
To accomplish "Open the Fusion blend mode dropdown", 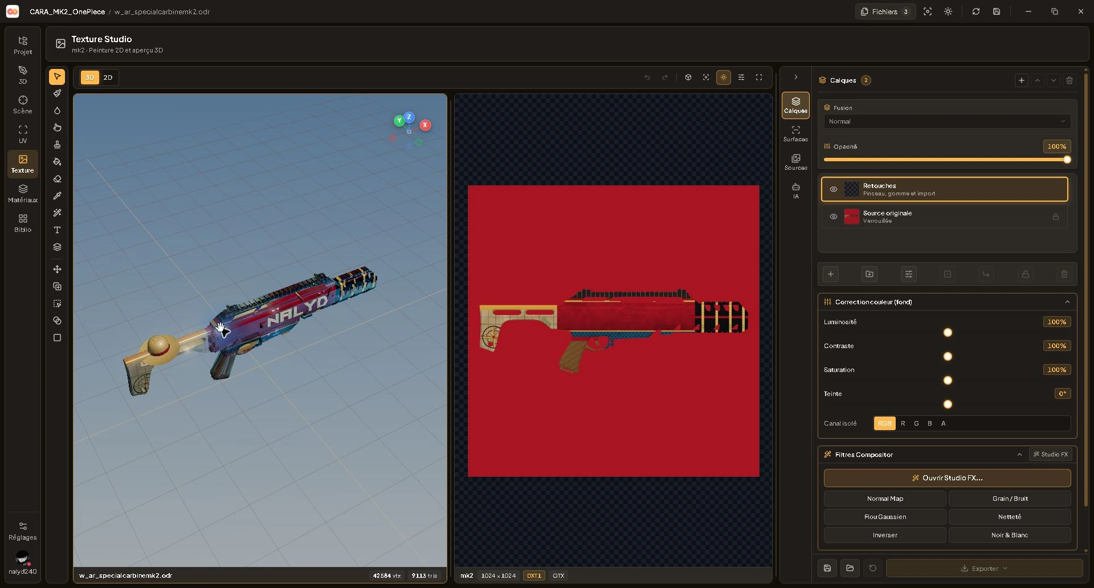I will [x=947, y=121].
